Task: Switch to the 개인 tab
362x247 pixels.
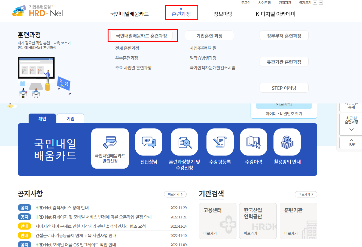Action: [x=42, y=118]
